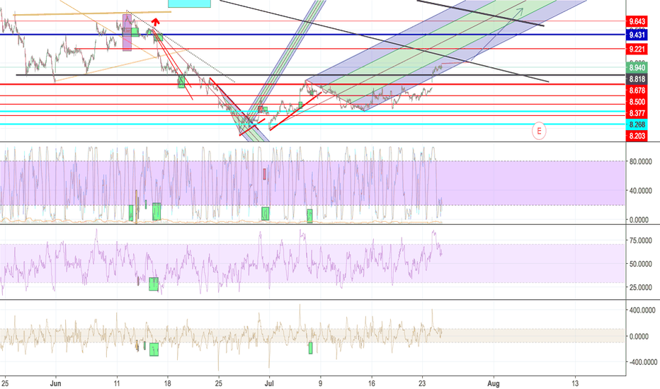Screen dimensions: 660x389
Task: Click the 16 date label on time axis
Action: point(371,383)
